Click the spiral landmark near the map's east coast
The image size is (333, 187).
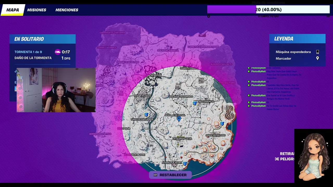(230, 113)
